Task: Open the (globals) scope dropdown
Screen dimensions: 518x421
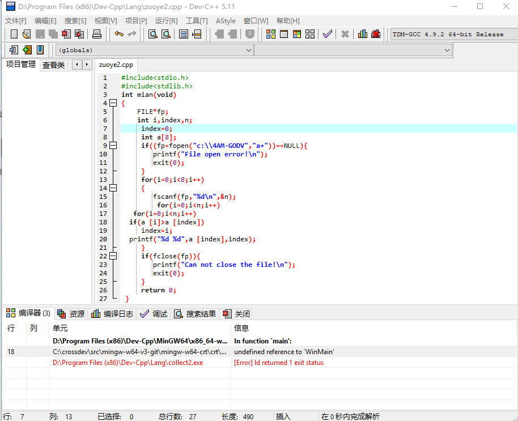Action: tap(154, 50)
